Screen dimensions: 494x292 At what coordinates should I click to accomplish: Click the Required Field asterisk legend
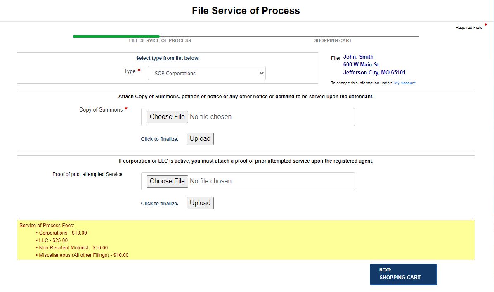coord(485,25)
